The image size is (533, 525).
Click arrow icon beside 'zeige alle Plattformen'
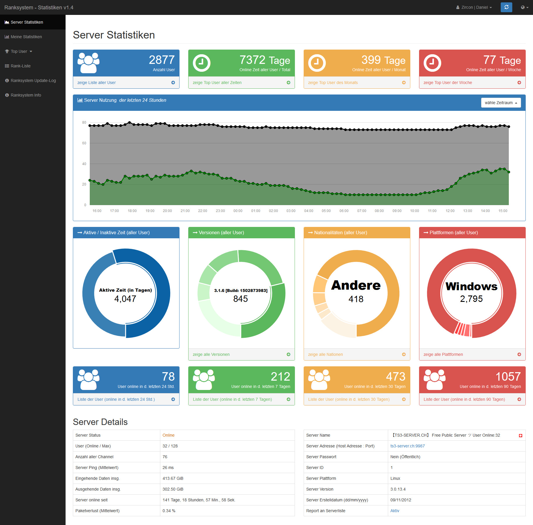click(519, 354)
